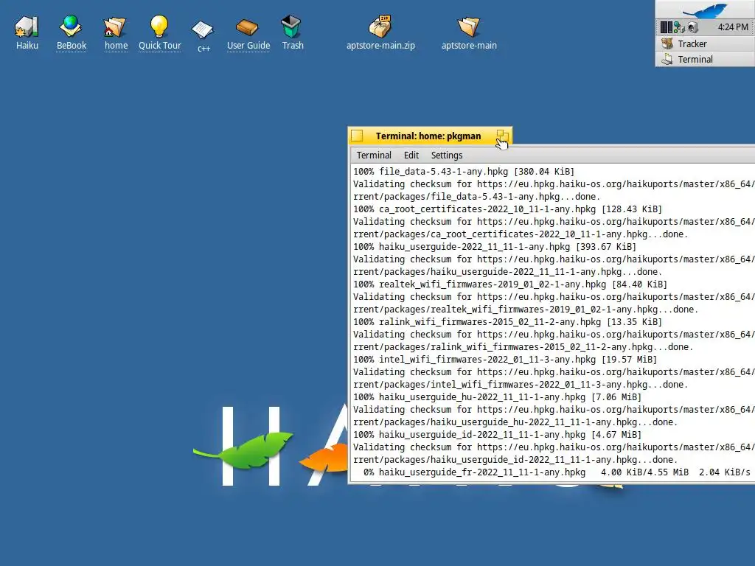Click the Haiku leaf Deskbar menu

click(x=705, y=10)
